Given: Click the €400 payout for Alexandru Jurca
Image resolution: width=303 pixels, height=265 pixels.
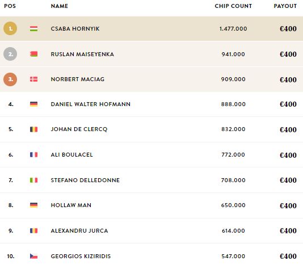Looking at the screenshot, I should pyautogui.click(x=288, y=230).
